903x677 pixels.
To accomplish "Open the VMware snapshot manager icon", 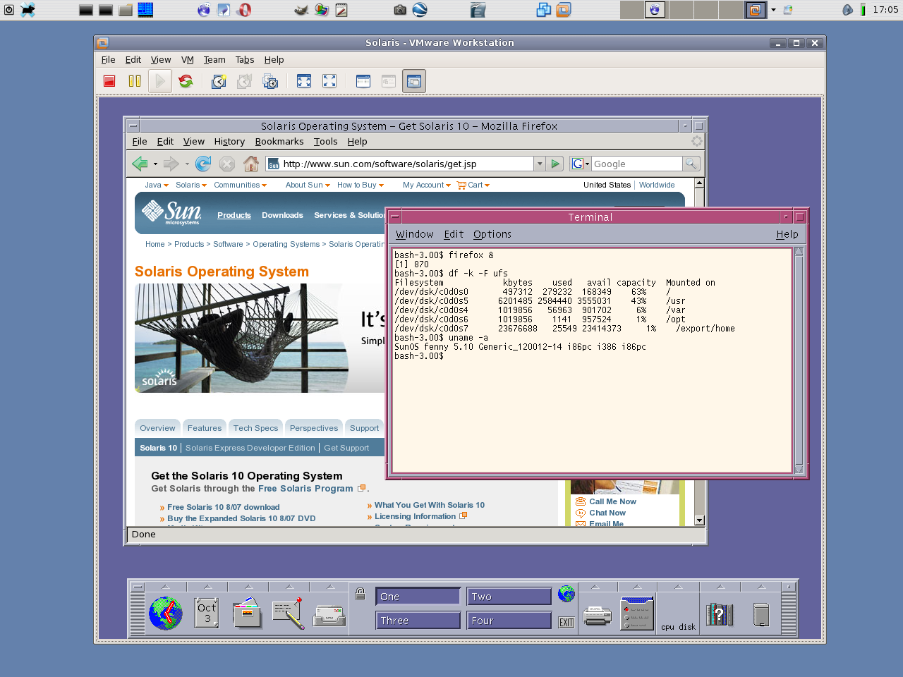I will (x=270, y=81).
